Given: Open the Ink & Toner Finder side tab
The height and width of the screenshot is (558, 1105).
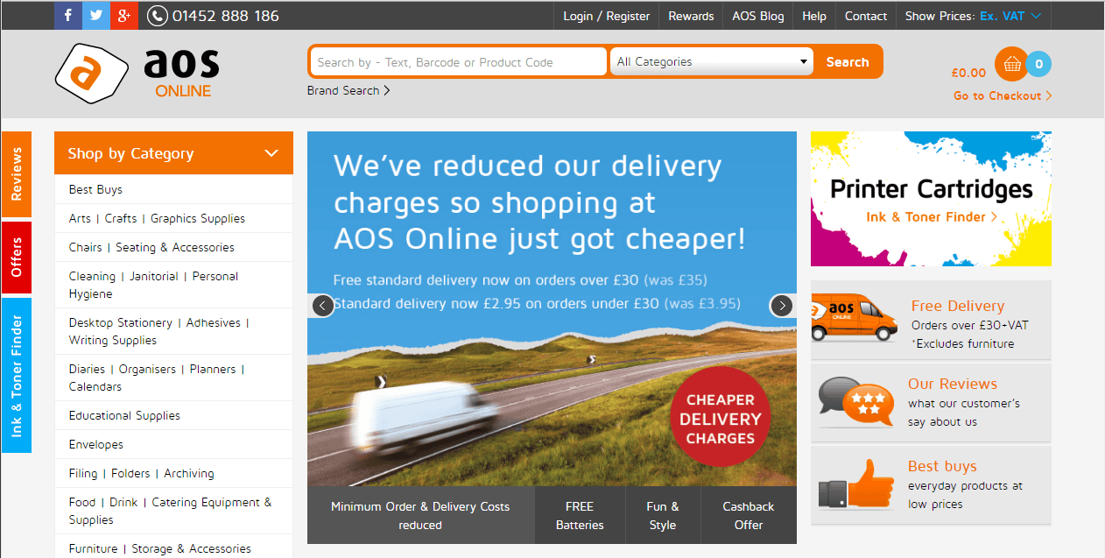Looking at the screenshot, I should 17,376.
